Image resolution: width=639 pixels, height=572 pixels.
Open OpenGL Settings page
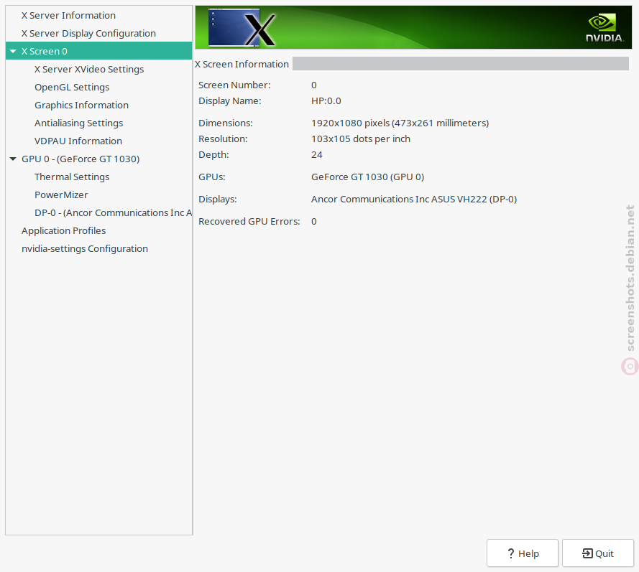point(72,87)
